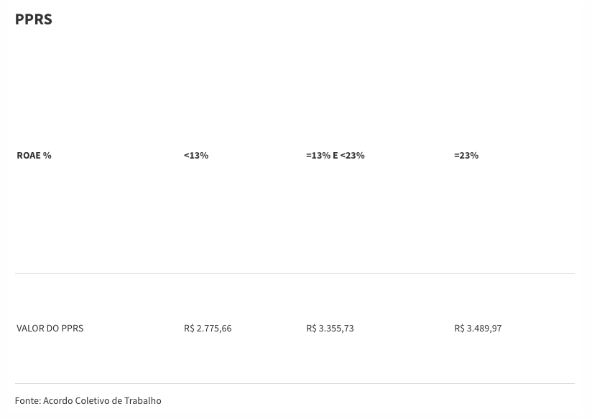This screenshot has width=592, height=419.
Task: Click the R$ 3.489,97 value cell
Action: [x=478, y=329]
